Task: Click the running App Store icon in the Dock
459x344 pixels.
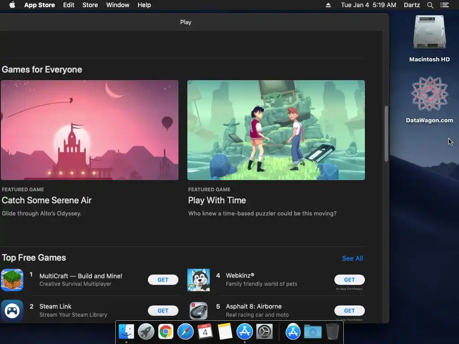Action: [x=244, y=331]
